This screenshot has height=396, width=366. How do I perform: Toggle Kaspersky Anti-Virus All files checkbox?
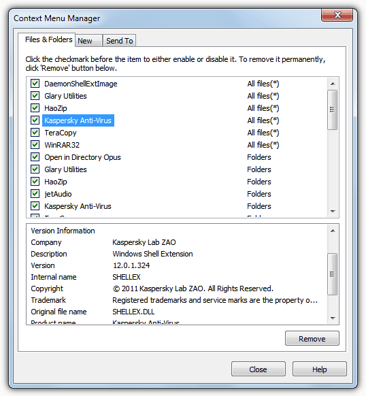tap(35, 120)
